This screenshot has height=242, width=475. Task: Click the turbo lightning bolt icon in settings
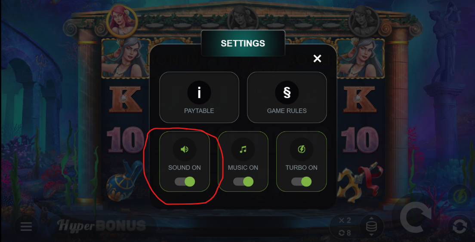tap(302, 149)
